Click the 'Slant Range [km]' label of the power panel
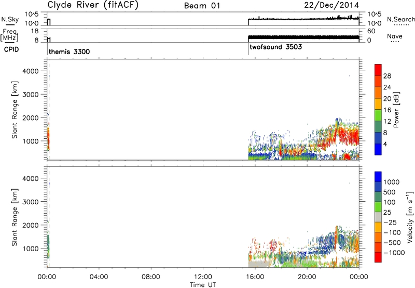 coord(15,110)
